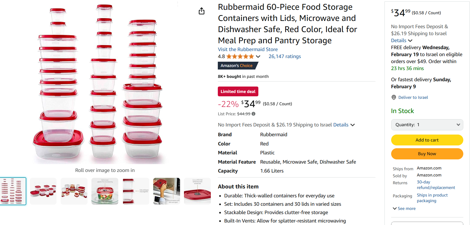
Task: Open the ratings popover chevron beside stars
Action: pos(258,56)
